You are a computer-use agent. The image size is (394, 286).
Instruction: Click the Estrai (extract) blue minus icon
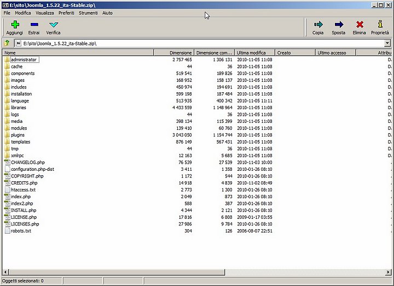[x=34, y=25]
